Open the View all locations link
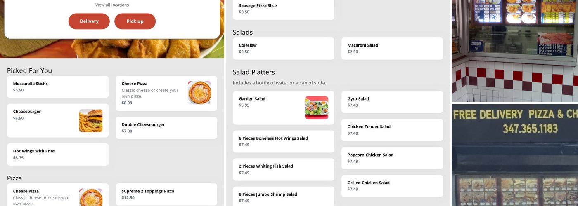This screenshot has width=578, height=206. (x=112, y=5)
